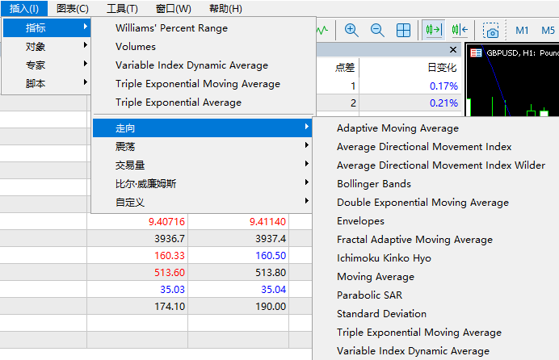This screenshot has height=360, width=559.
Task: Select Williams' Percent Range indicator
Action: 204,27
